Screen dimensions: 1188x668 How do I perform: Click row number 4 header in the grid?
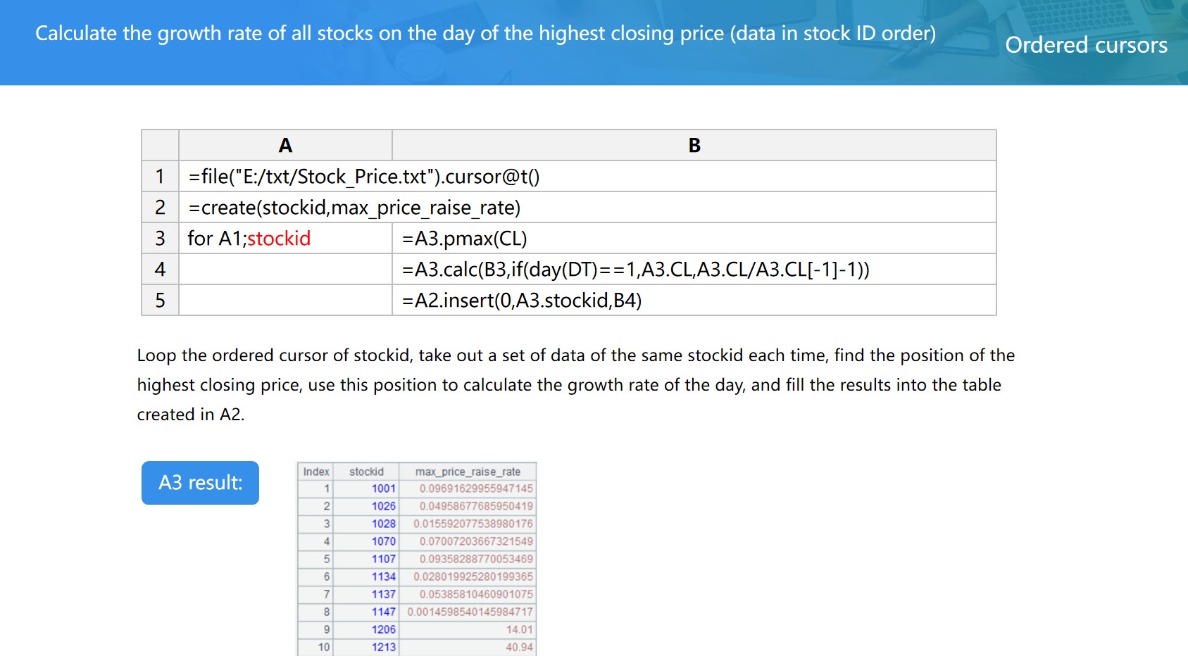coord(160,270)
